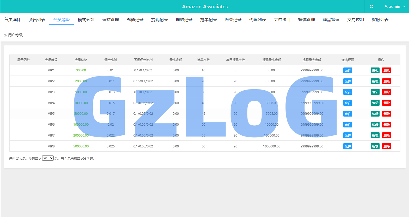Screen dimensions: 409x217
Task: Open the 客服列表 tab
Action: pyautogui.click(x=380, y=20)
